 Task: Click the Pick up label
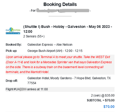(x=11, y=51)
